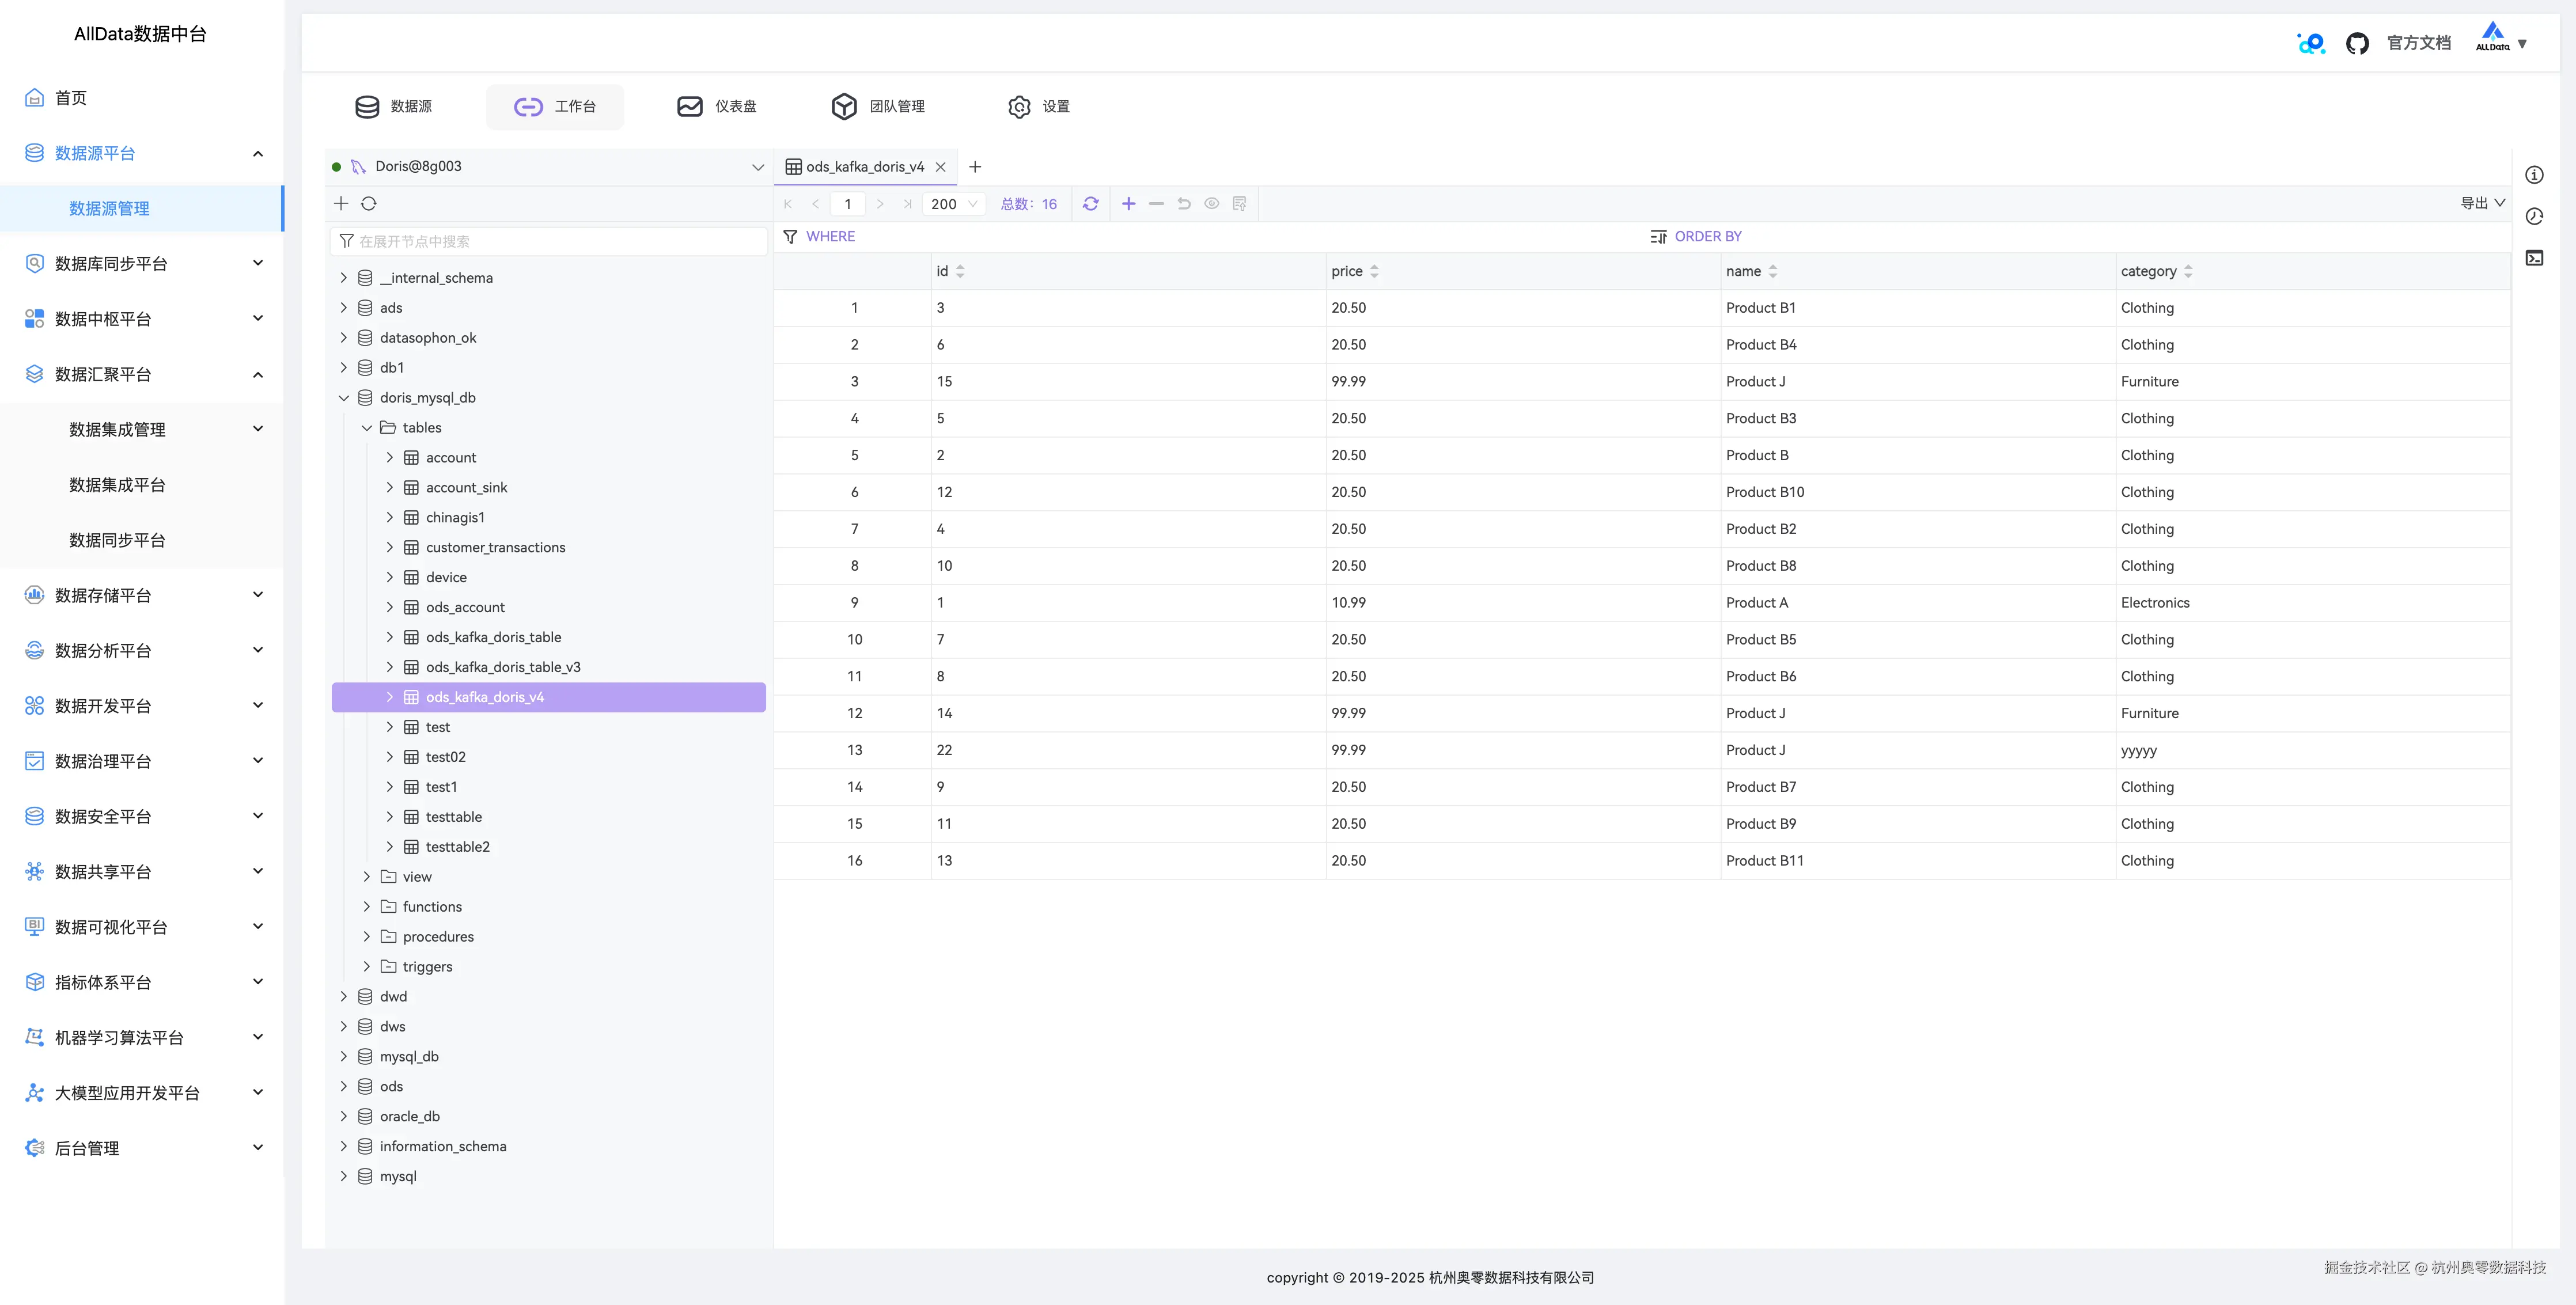Screen dimensions: 2576x1305
Task: Open the 导出 export button
Action: tap(2482, 203)
